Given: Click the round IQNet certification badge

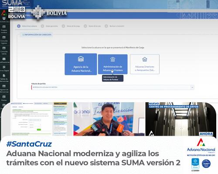Looking at the screenshot, I should [x=206, y=164].
